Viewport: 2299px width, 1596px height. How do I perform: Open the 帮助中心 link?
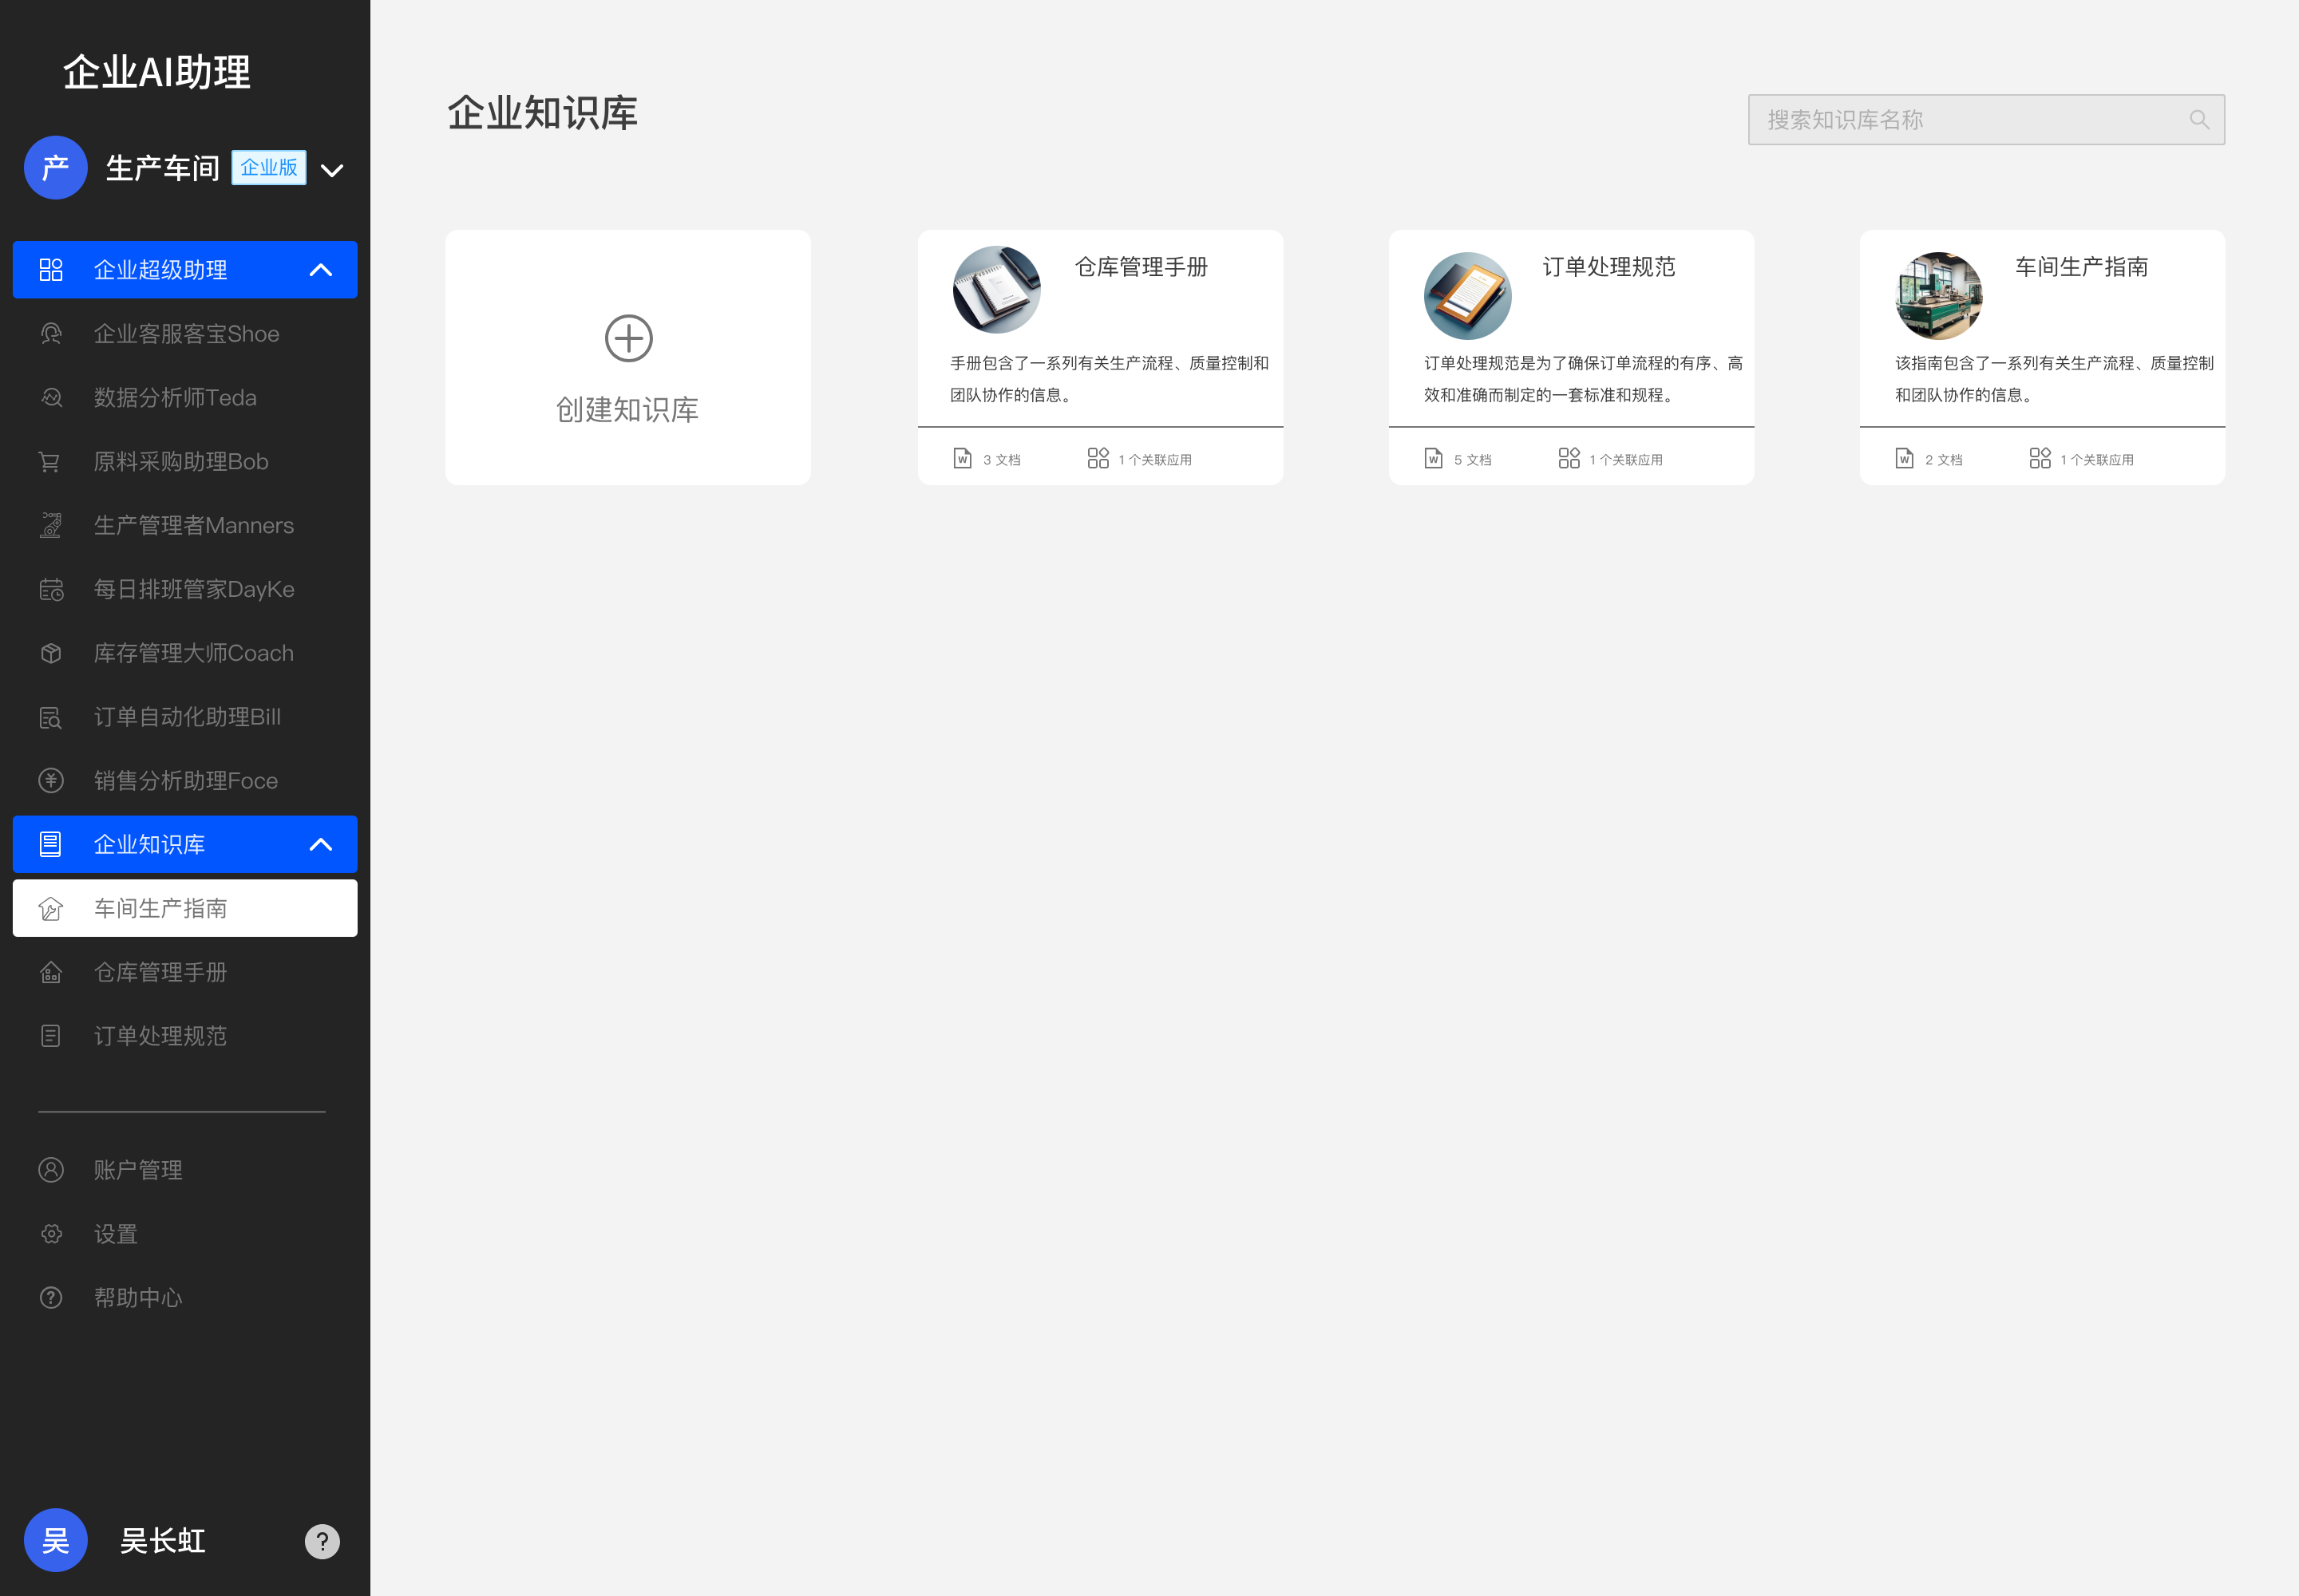pos(138,1297)
